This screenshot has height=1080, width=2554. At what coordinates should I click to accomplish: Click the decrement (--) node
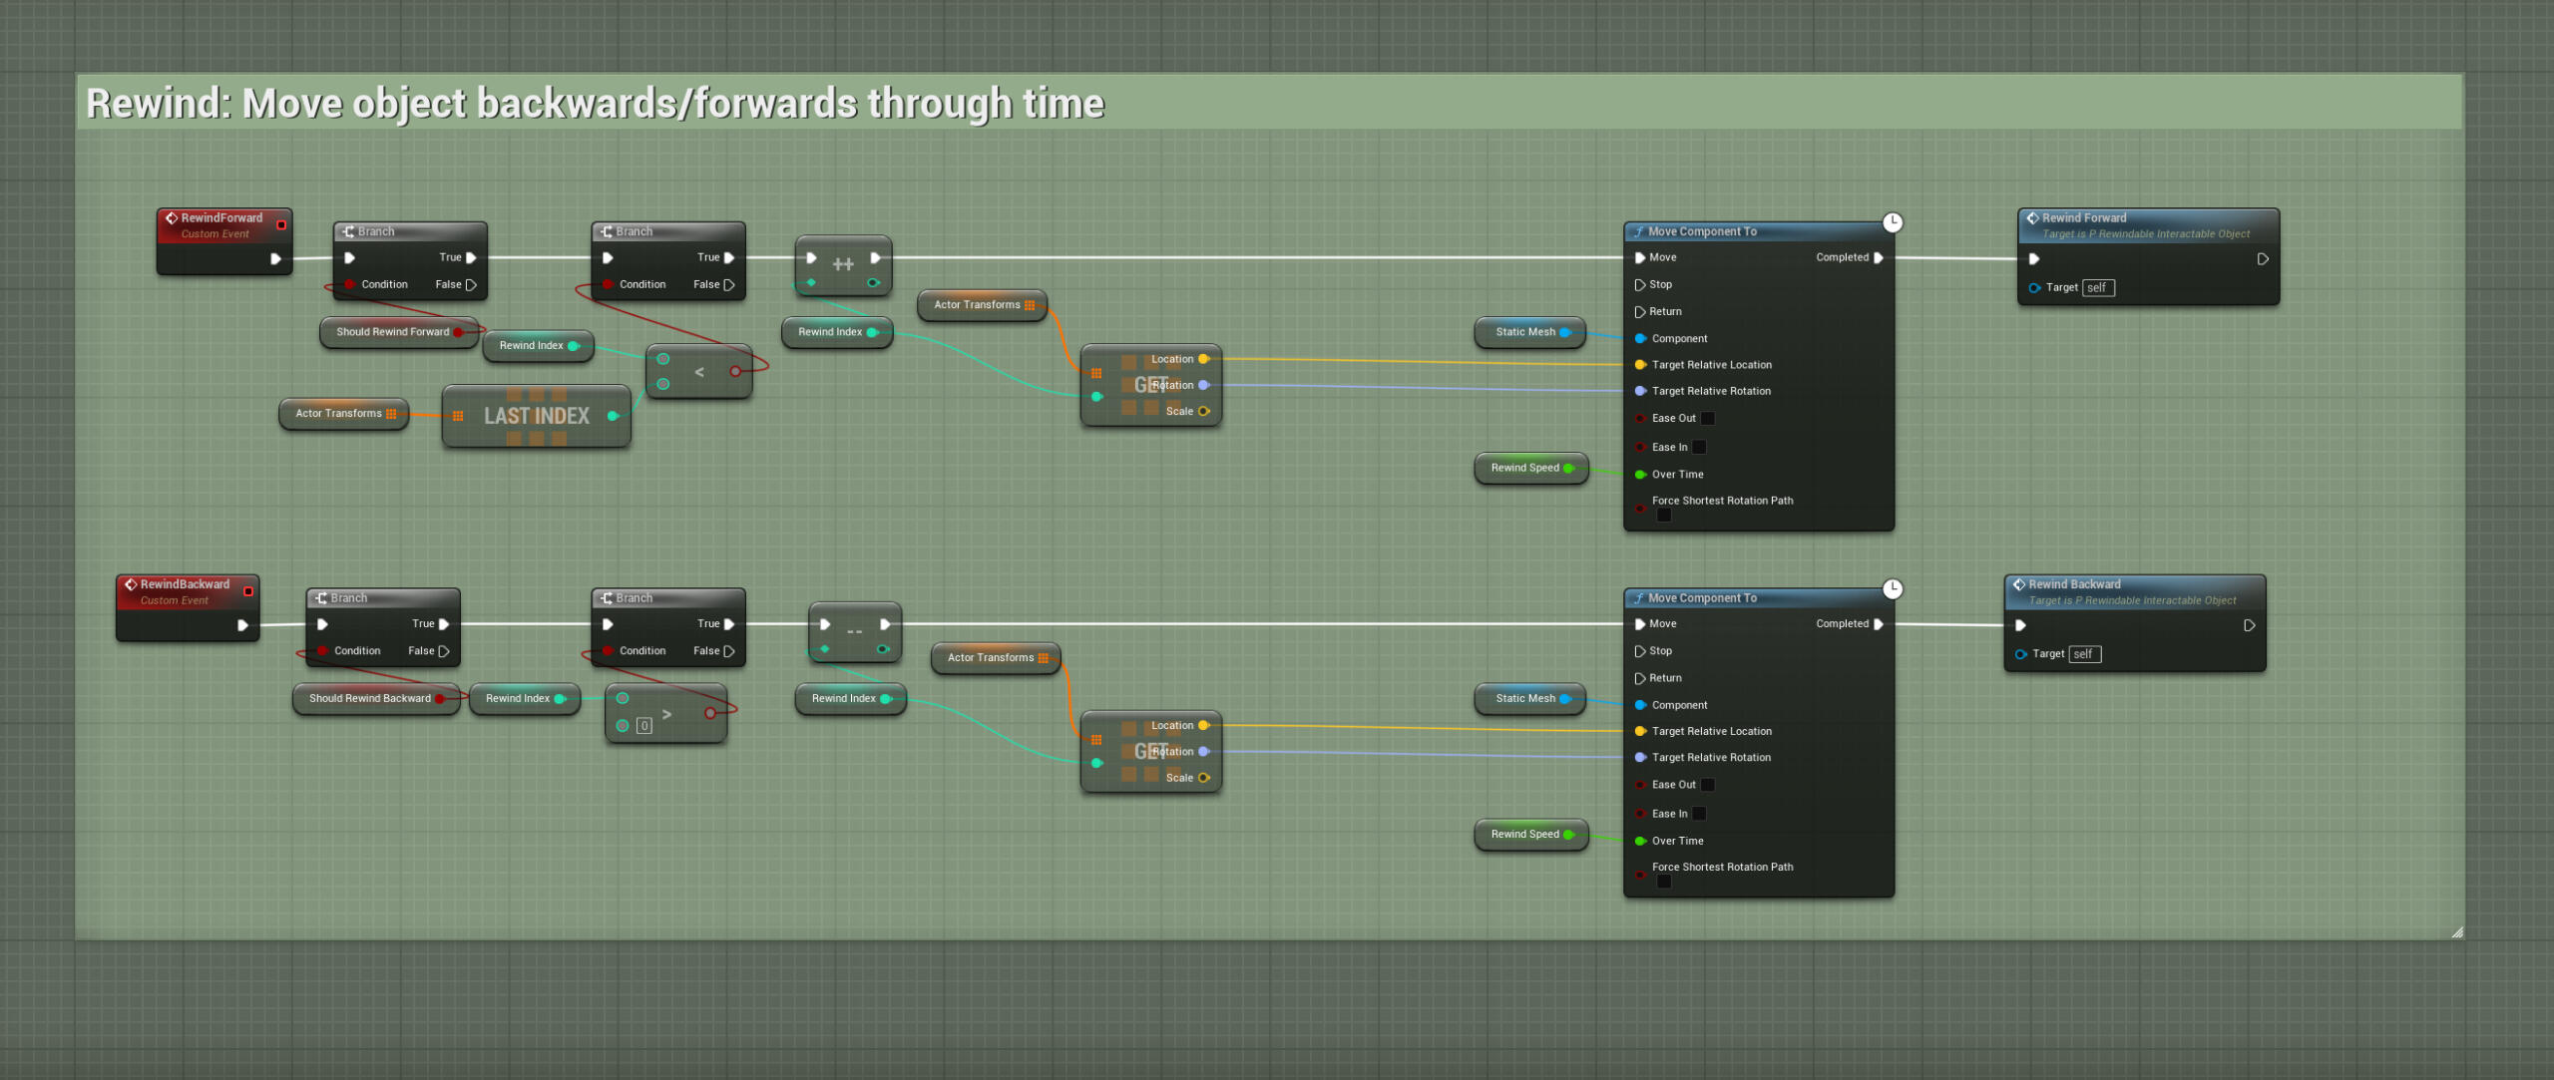click(x=855, y=631)
